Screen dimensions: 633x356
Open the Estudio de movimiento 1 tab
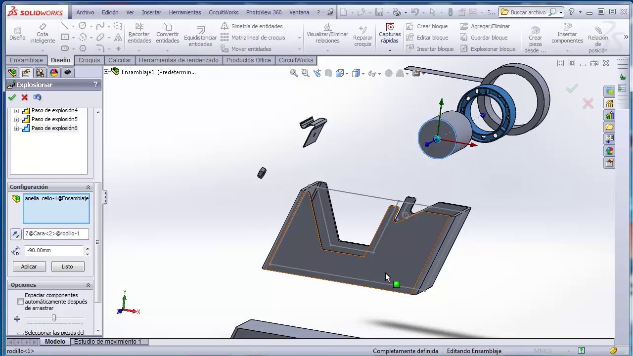click(x=108, y=342)
